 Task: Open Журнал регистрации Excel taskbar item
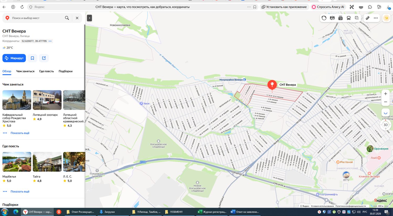(212, 212)
